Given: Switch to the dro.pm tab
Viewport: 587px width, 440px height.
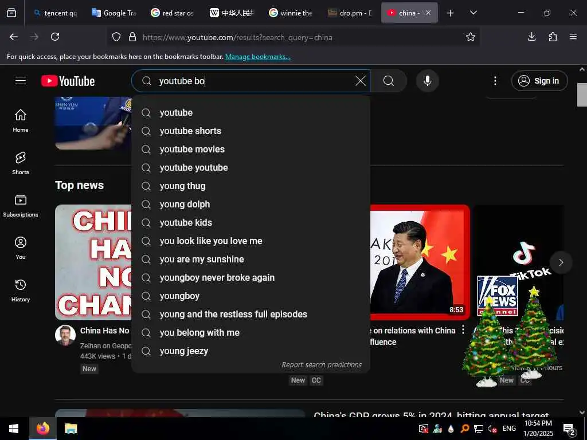Looking at the screenshot, I should point(350,13).
